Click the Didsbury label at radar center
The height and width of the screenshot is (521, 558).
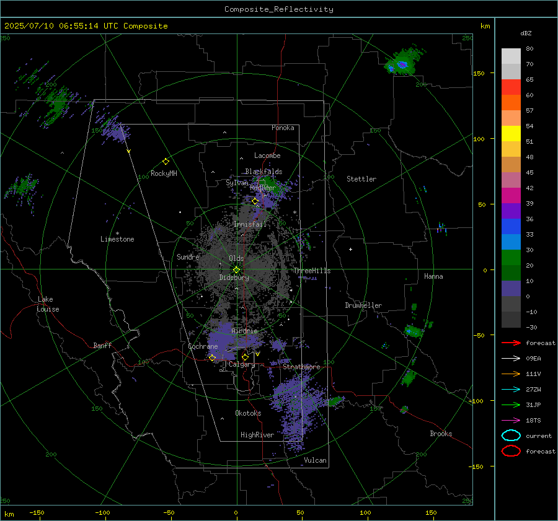click(x=234, y=278)
